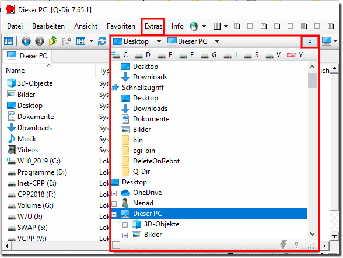Image resolution: width=343 pixels, height=258 pixels.
Task: Click the grey Forward arrow
Action: [40, 41]
